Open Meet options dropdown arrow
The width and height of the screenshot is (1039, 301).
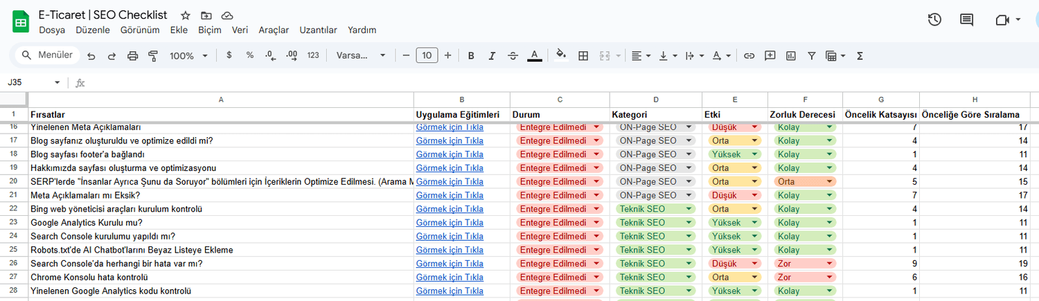[x=1018, y=20]
